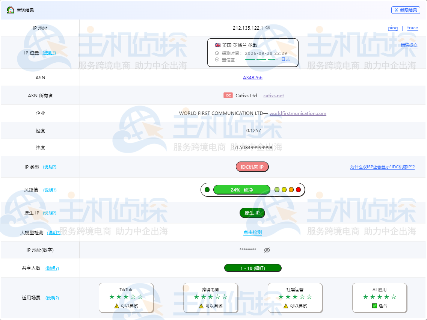Screen dimensions: 427x320
Task: Click warning icon in 跨境电商 card
Action: (201, 306)
